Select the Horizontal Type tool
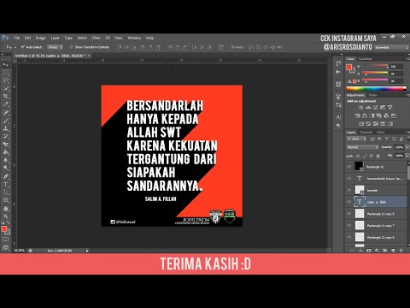Viewport: 410px width, 308px height. click(6, 184)
